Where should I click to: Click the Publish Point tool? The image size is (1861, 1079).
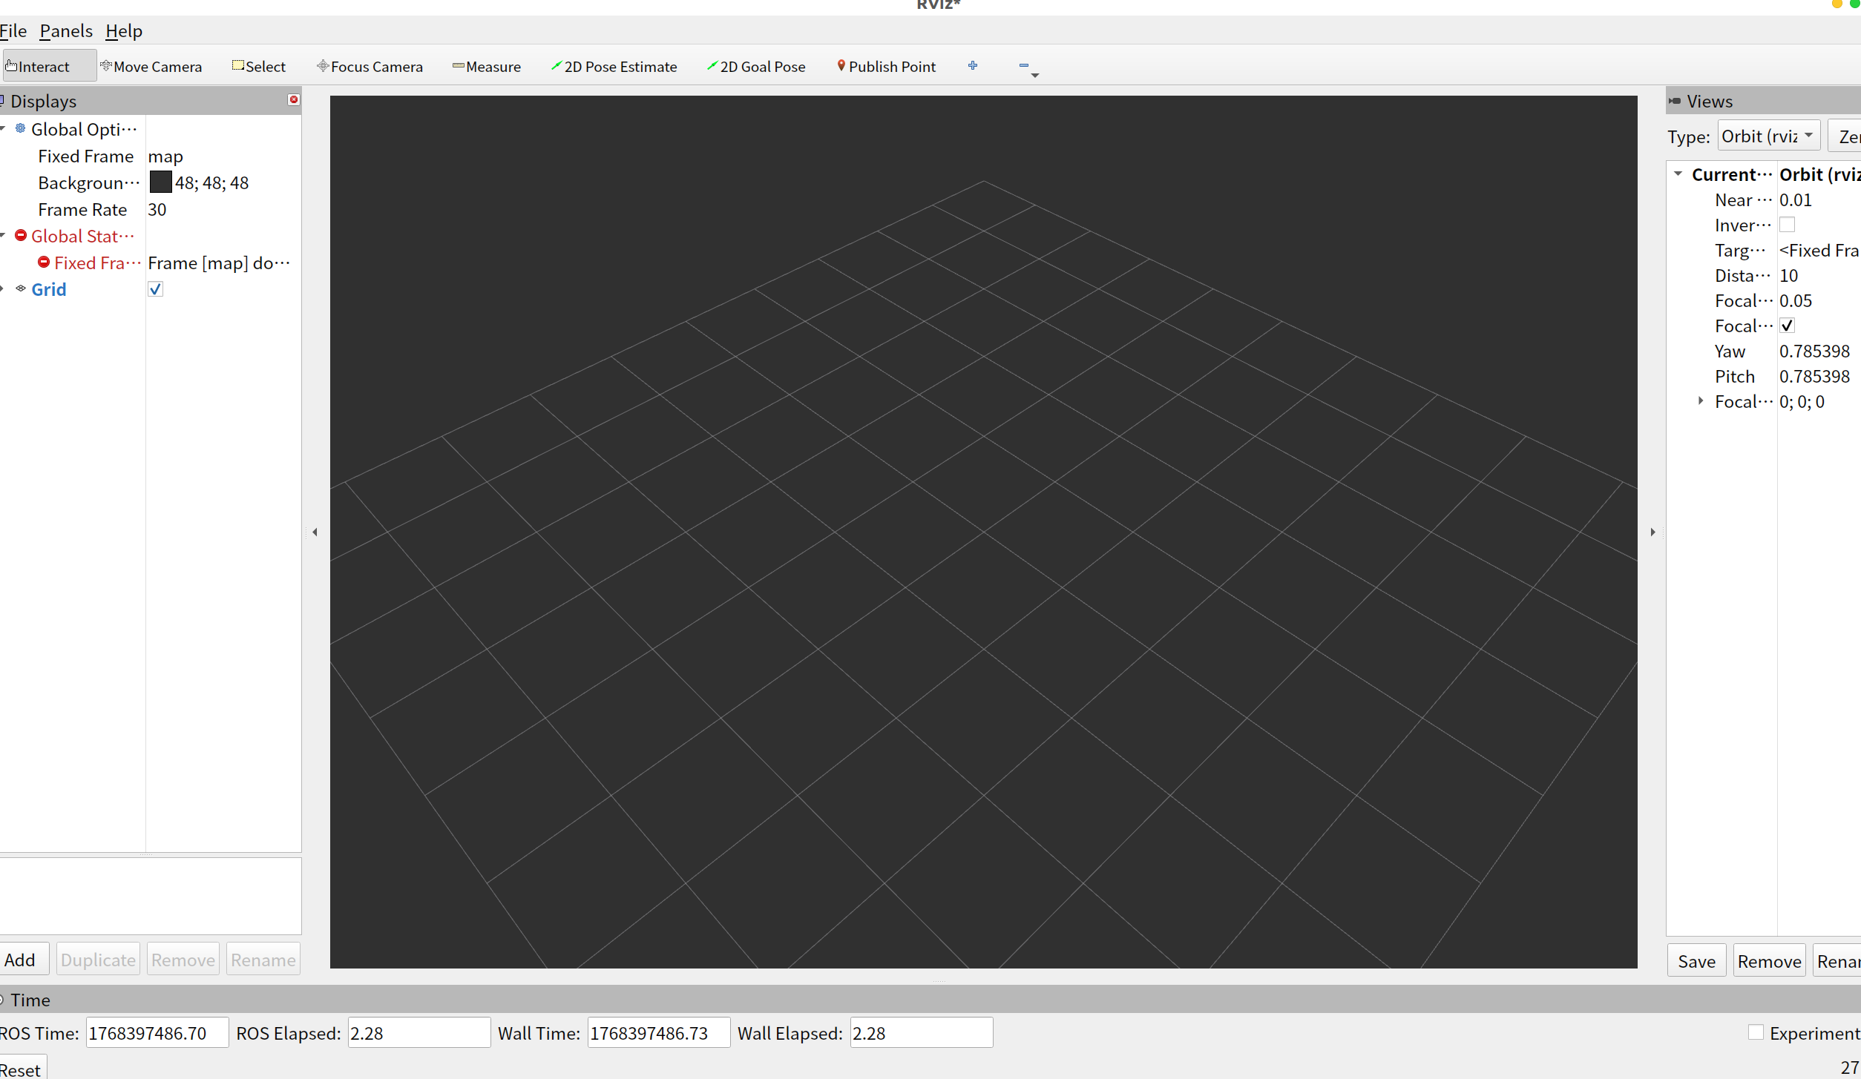tap(887, 67)
